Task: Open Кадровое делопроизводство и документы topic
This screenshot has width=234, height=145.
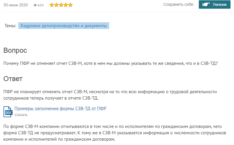Action: click(x=63, y=26)
